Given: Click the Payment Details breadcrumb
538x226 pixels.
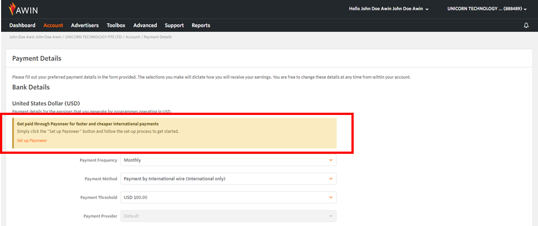Looking at the screenshot, I should point(157,37).
